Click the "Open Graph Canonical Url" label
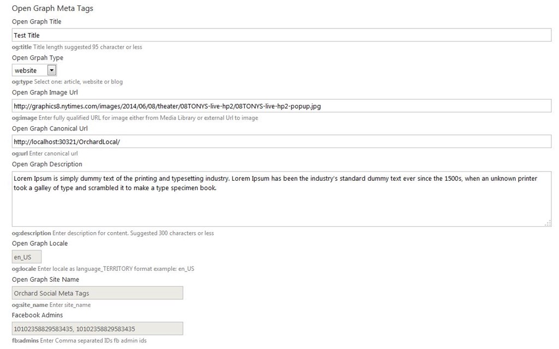The height and width of the screenshot is (349, 559). pyautogui.click(x=51, y=128)
